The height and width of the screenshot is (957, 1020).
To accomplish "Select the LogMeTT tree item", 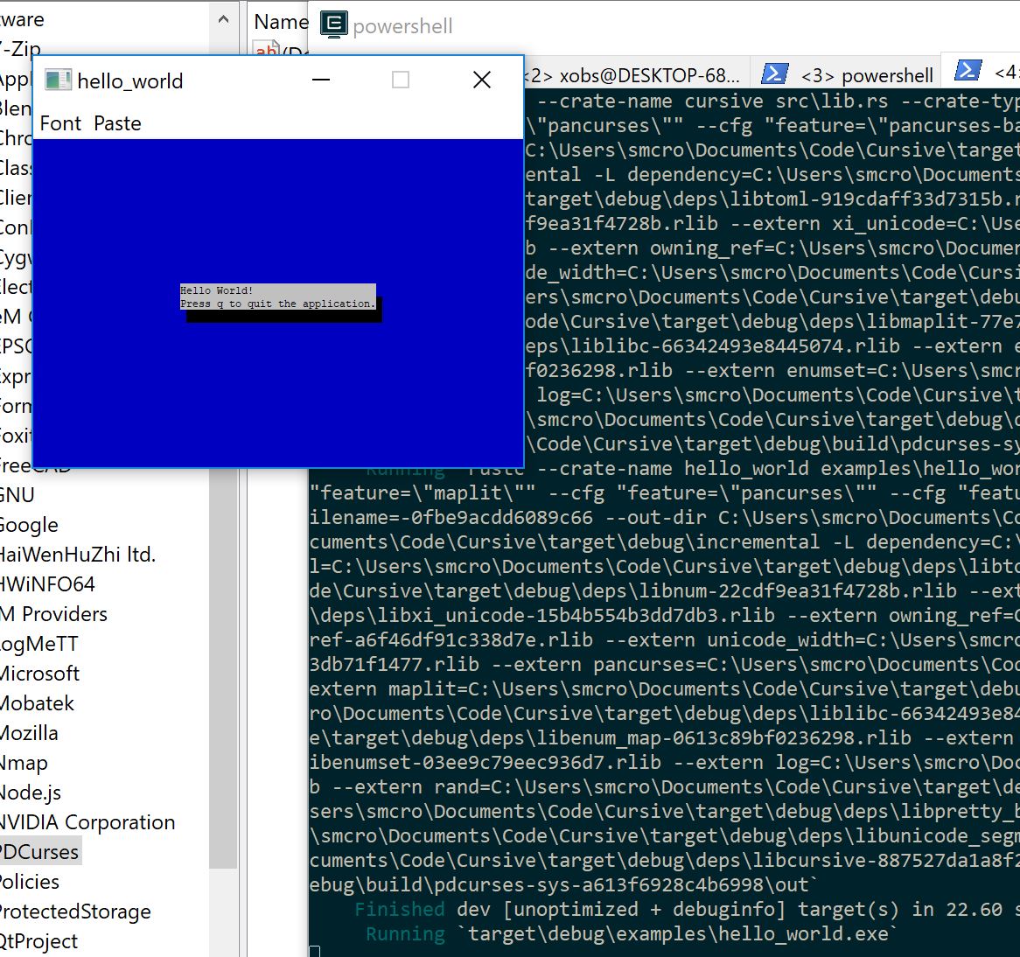I will [39, 644].
